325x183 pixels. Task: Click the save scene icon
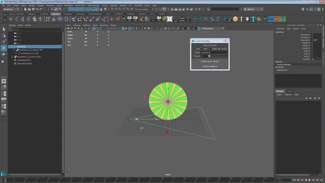tap(33, 9)
